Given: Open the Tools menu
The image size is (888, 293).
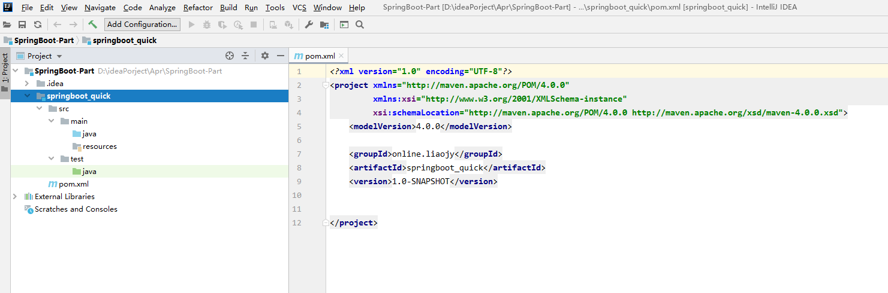Looking at the screenshot, I should click(275, 8).
